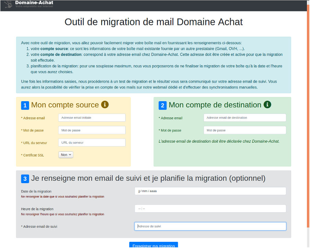This screenshot has width=310, height=248.
Task: Click the Domaine-Achat handprint logo icon
Action: click(8, 4)
